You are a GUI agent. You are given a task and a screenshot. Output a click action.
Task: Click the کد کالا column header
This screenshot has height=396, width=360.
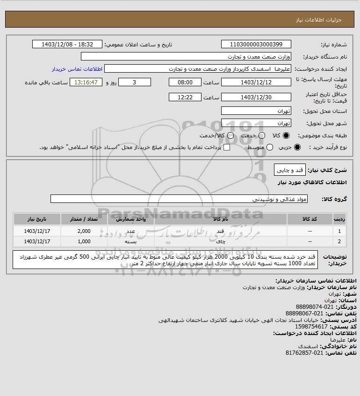pyautogui.click(x=310, y=219)
